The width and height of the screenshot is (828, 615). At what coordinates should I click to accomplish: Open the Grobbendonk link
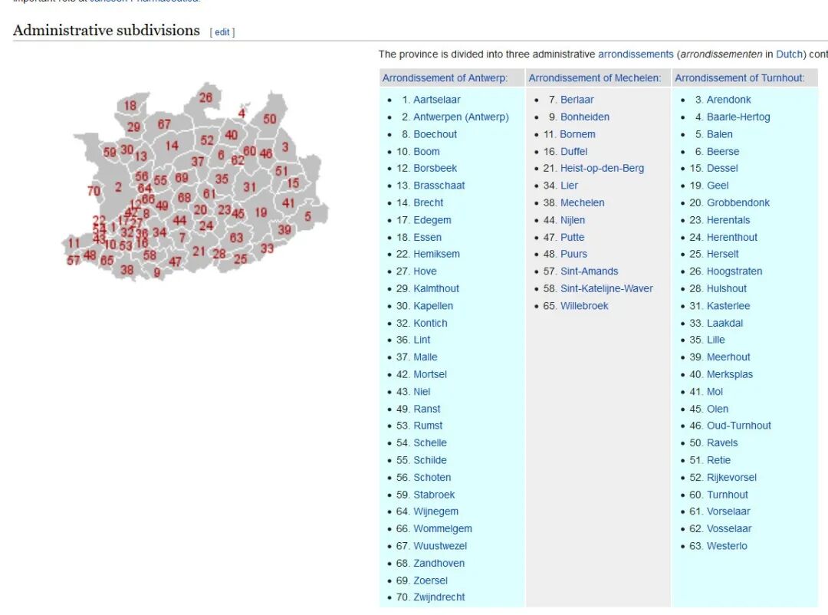[x=738, y=203]
